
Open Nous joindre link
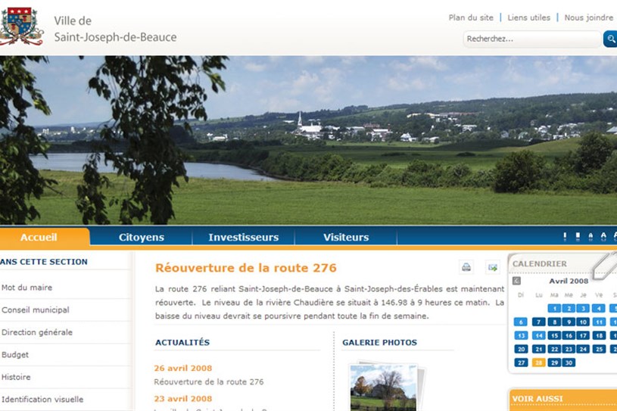click(589, 17)
